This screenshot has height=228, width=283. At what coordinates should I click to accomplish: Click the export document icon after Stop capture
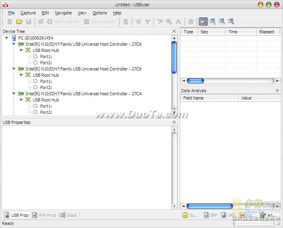(126, 22)
